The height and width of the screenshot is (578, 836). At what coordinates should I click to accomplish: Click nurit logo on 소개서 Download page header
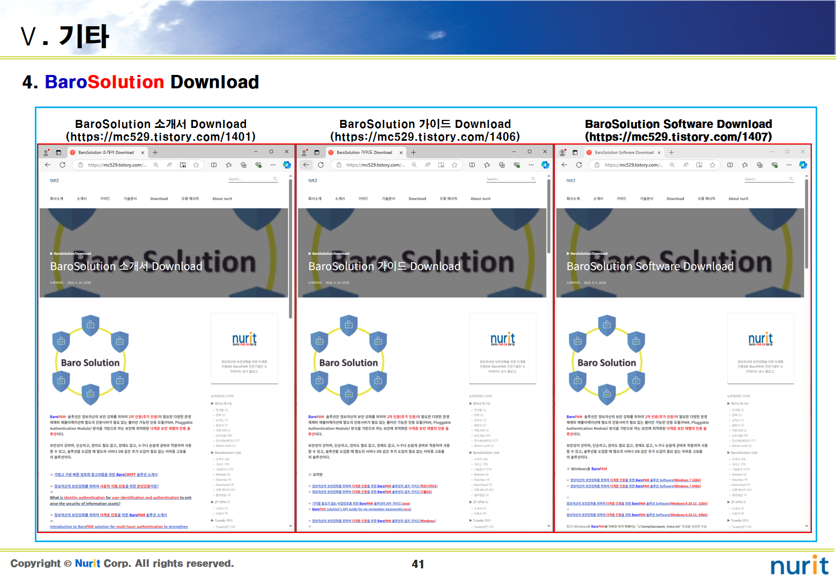pos(54,180)
